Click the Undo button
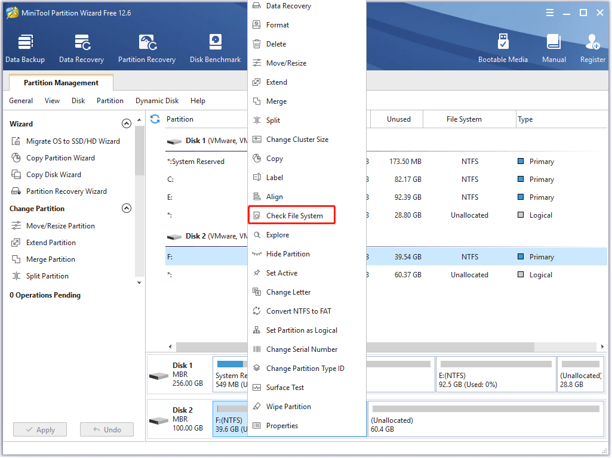 pyautogui.click(x=106, y=429)
